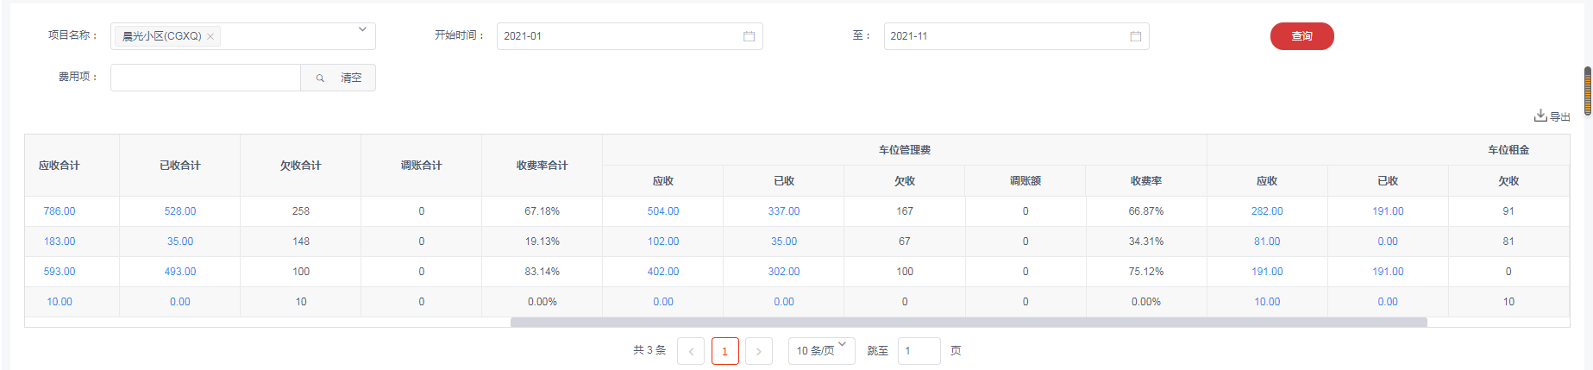This screenshot has width=1593, height=370.
Task: Expand the 项目名称 dropdown arrow
Action: [x=362, y=30]
